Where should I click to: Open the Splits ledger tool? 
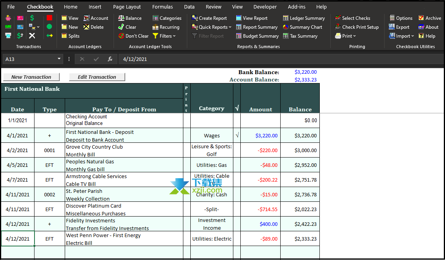pyautogui.click(x=71, y=36)
